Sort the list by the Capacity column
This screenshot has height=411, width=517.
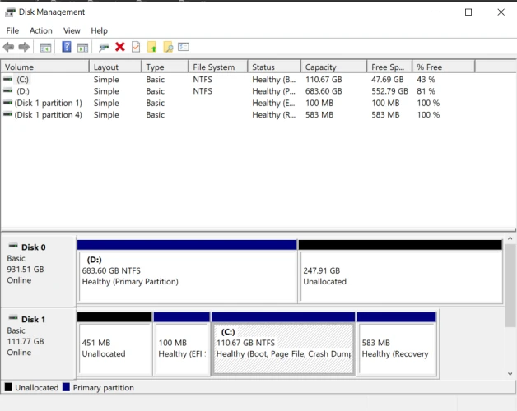320,67
